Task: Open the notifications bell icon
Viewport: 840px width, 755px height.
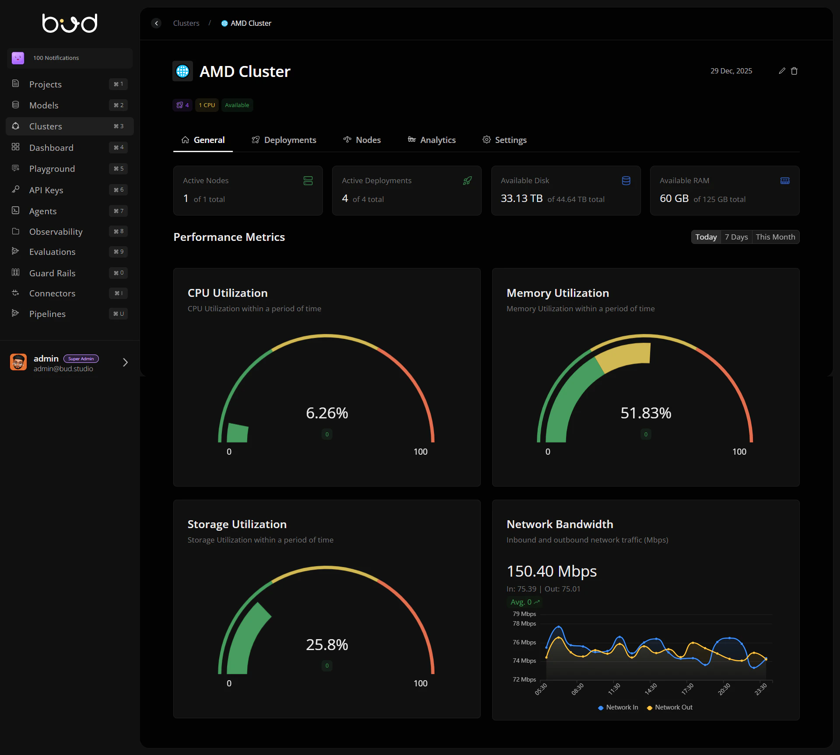Action: coord(18,58)
